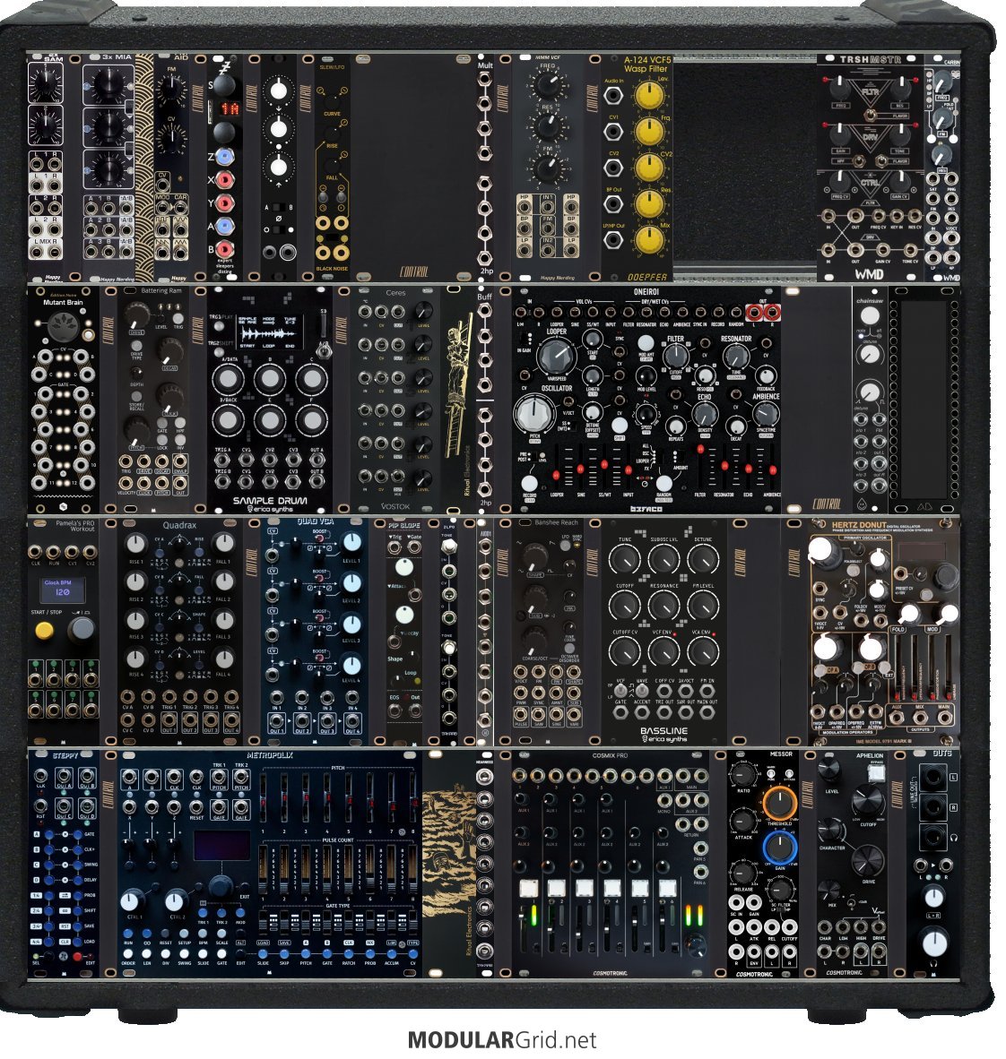Viewport: 1006px width, 1059px height.
Task: Click the stage 1 pitch slider on Metropolix
Action: coord(264,797)
